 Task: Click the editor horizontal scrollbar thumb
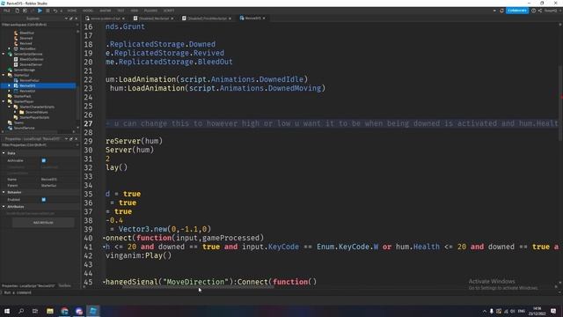click(199, 287)
